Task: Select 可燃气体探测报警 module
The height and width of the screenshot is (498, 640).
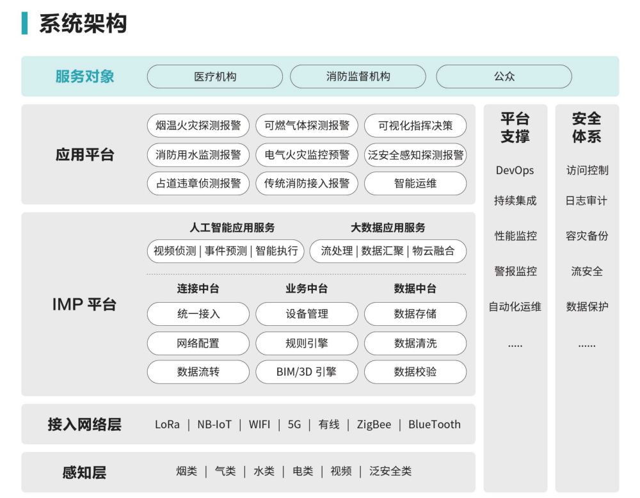Action: coord(307,125)
